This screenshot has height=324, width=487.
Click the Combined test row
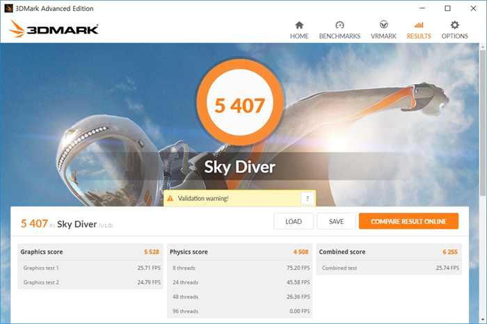(389, 268)
